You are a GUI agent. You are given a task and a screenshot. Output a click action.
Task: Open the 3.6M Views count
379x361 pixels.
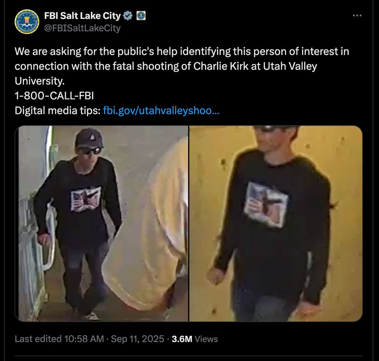coord(195,339)
